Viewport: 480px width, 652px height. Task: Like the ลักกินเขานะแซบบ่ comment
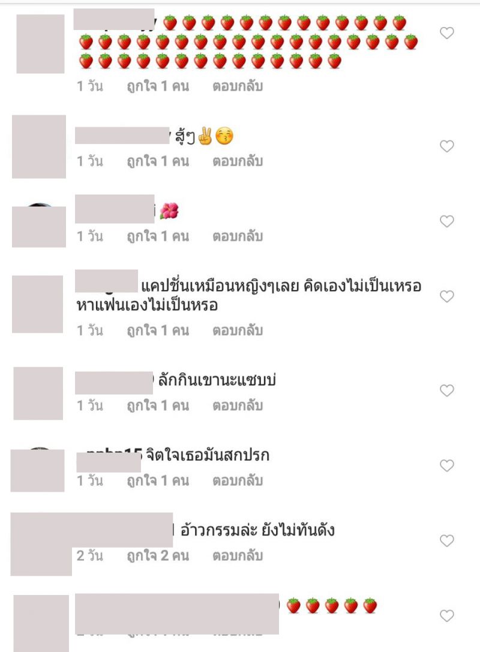pos(447,390)
